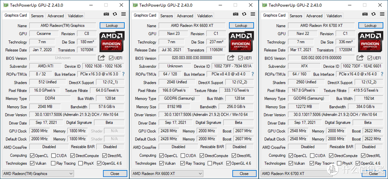Open Sensors tab in Radeon(TM) Graphics window
Viewport: 388px width, 179px height.
pyautogui.click(x=37, y=16)
